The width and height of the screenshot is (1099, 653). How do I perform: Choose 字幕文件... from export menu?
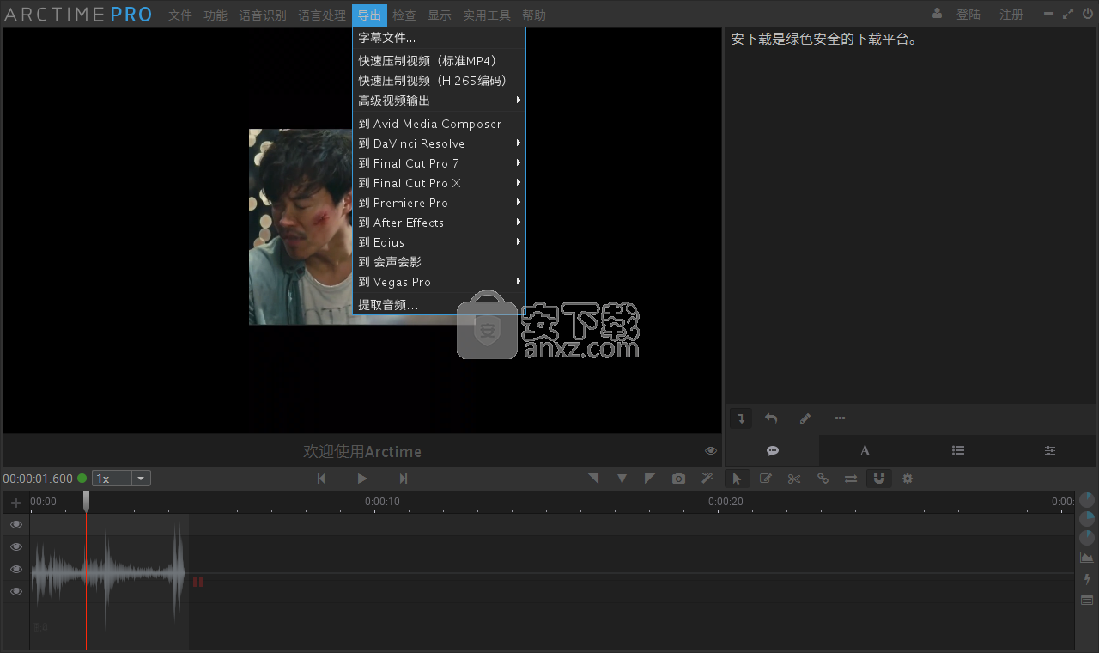(439, 38)
